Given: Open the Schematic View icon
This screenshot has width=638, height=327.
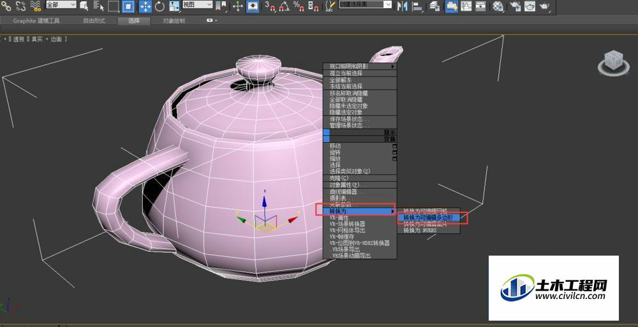Looking at the screenshot, I should tap(480, 6).
